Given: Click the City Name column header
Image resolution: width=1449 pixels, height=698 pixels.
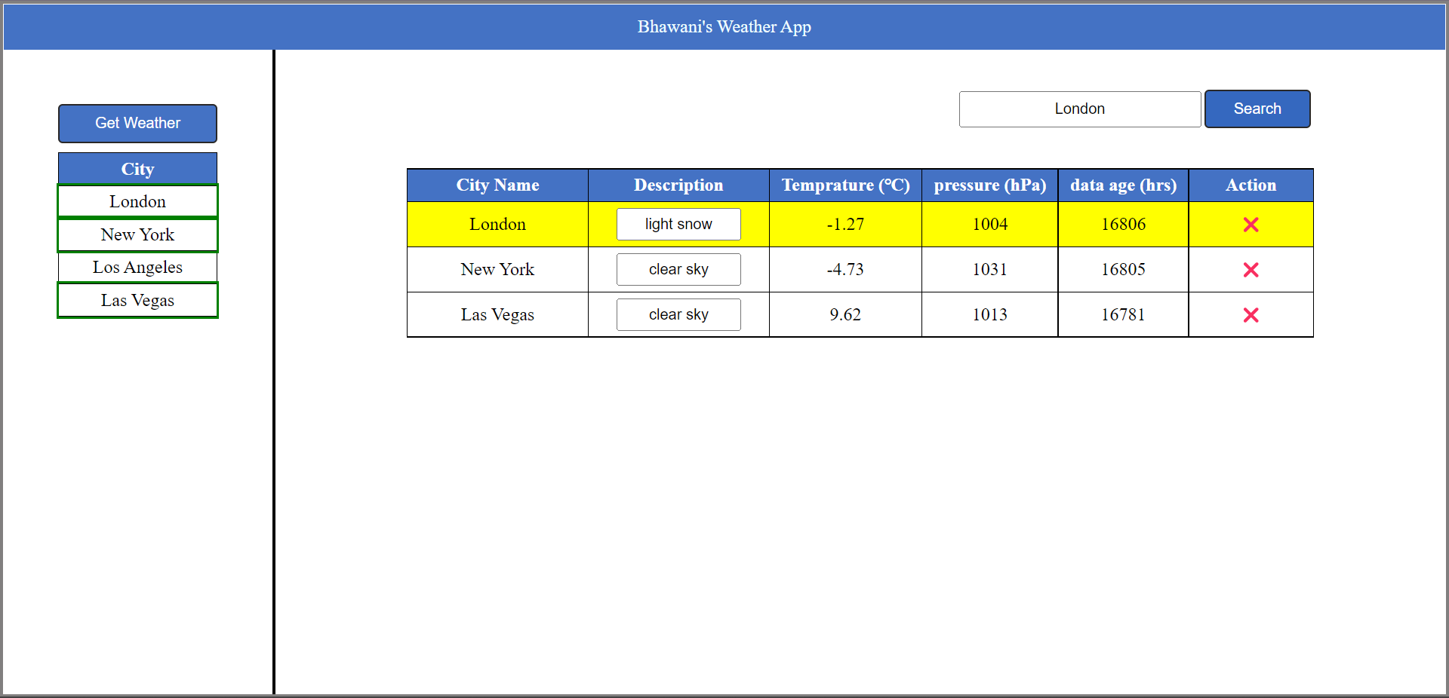Looking at the screenshot, I should point(497,185).
